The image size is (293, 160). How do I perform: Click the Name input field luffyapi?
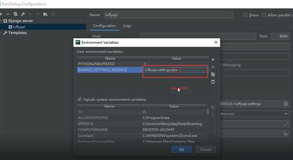click(168, 15)
